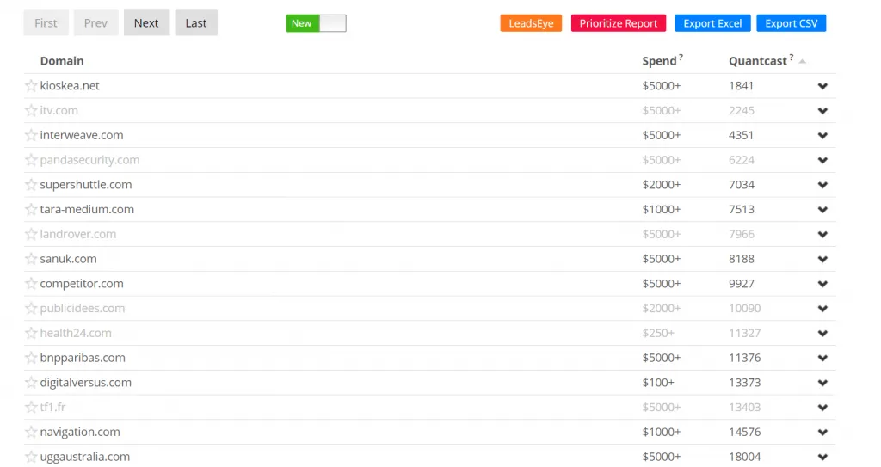Click the Spend column header
The image size is (881, 467).
click(x=659, y=61)
